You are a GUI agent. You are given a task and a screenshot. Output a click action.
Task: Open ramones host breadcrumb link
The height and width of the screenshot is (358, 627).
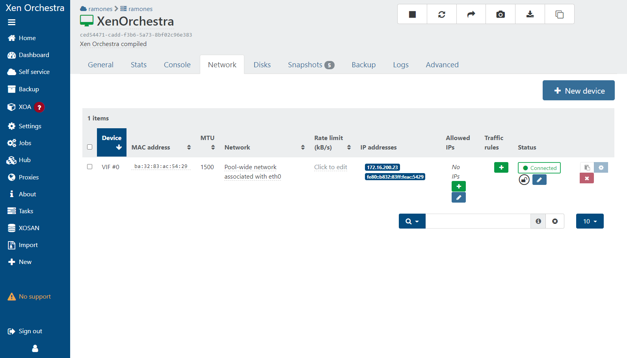click(x=136, y=9)
